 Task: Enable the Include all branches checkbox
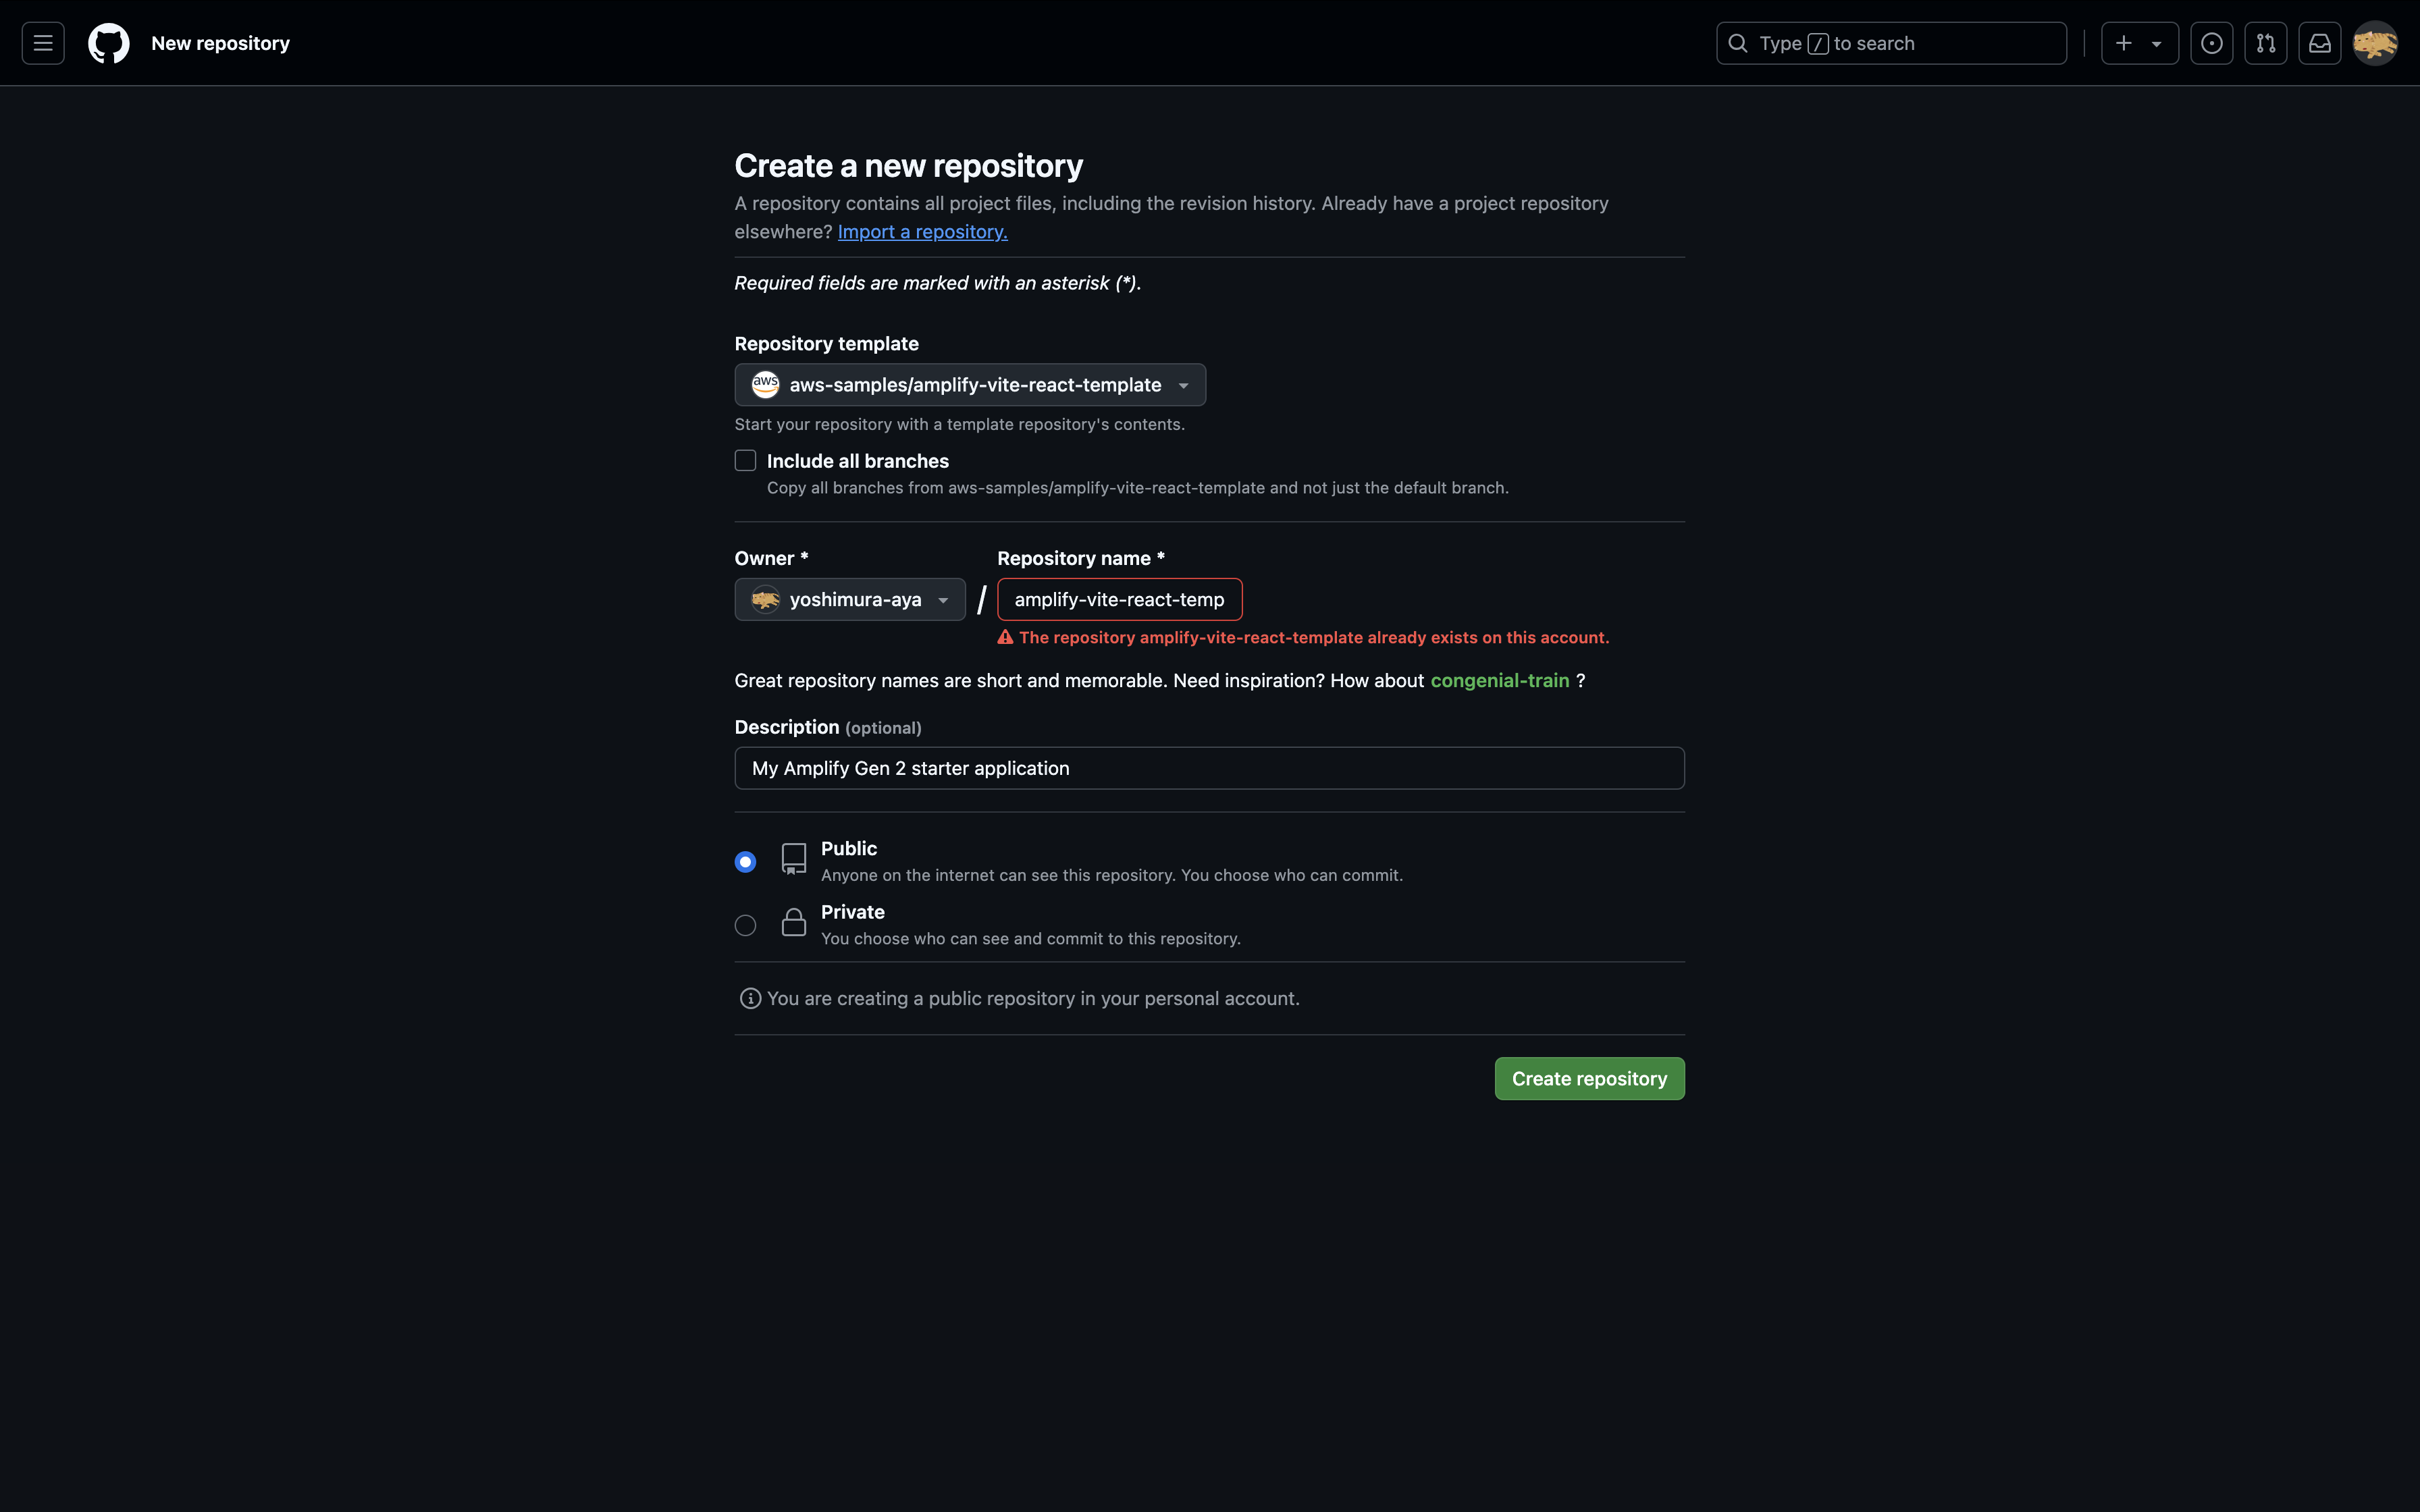[x=745, y=460]
